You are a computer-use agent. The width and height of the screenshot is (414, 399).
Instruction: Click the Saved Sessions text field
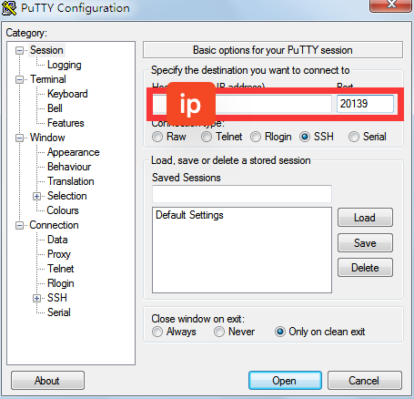242,194
